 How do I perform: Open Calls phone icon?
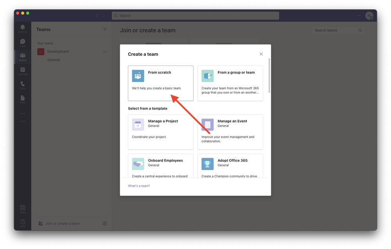tap(22, 85)
